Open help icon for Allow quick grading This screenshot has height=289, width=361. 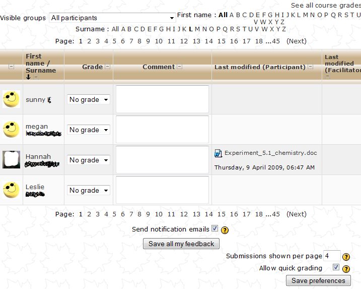[x=346, y=269]
